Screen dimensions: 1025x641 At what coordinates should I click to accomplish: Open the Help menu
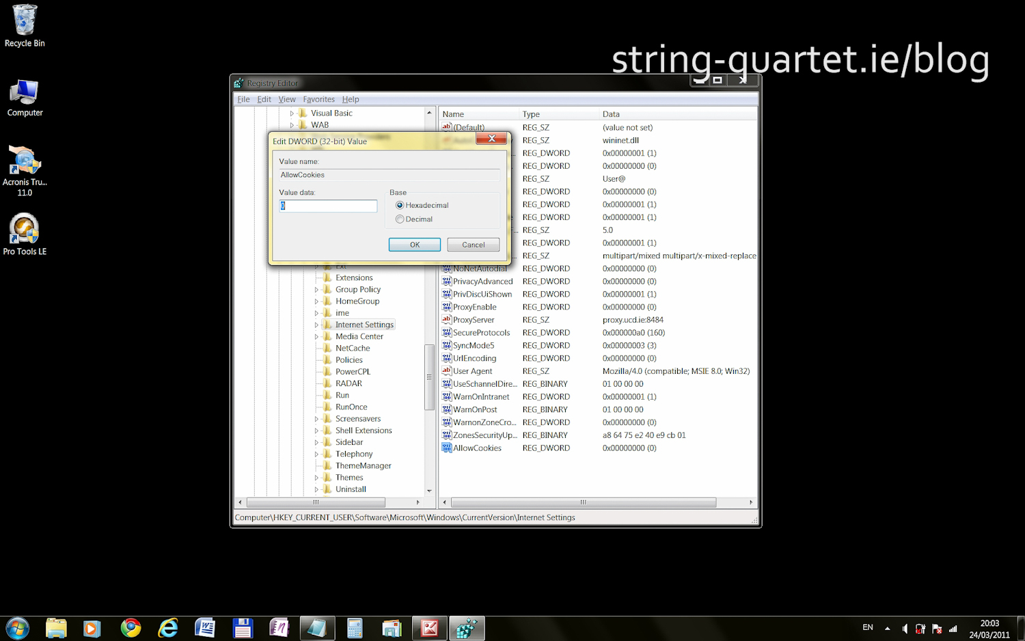pyautogui.click(x=351, y=99)
